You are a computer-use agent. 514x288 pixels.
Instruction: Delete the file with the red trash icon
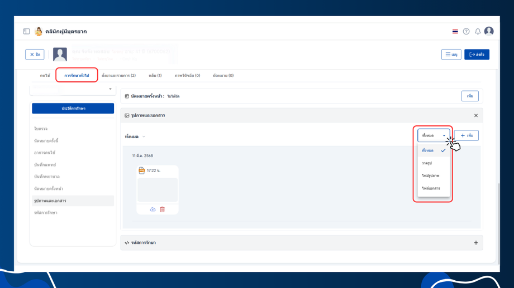[162, 209]
